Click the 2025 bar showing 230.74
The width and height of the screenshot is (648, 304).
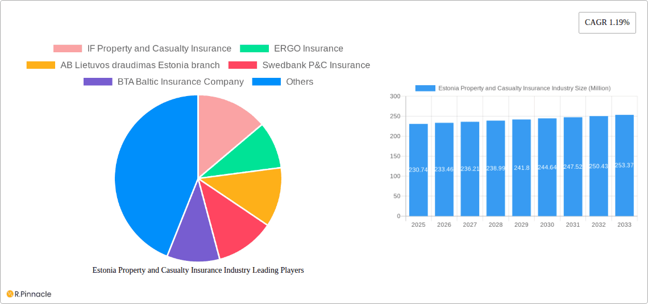418,170
